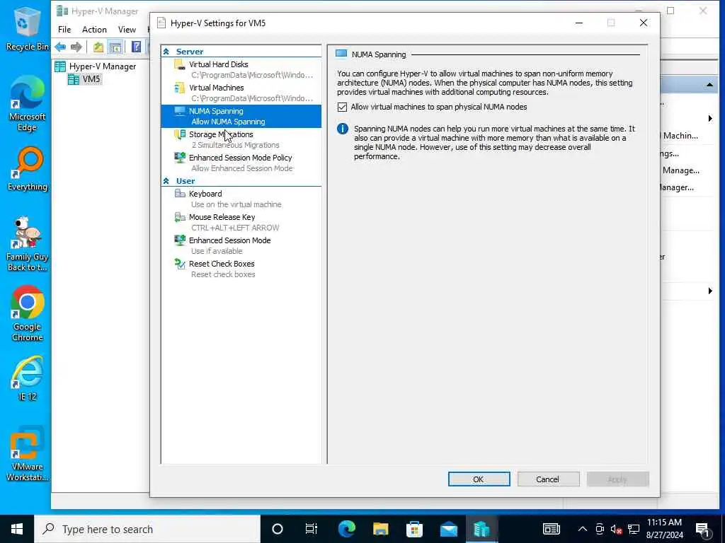Click the Meet Now tray icon
The width and height of the screenshot is (725, 543).
pyautogui.click(x=600, y=529)
